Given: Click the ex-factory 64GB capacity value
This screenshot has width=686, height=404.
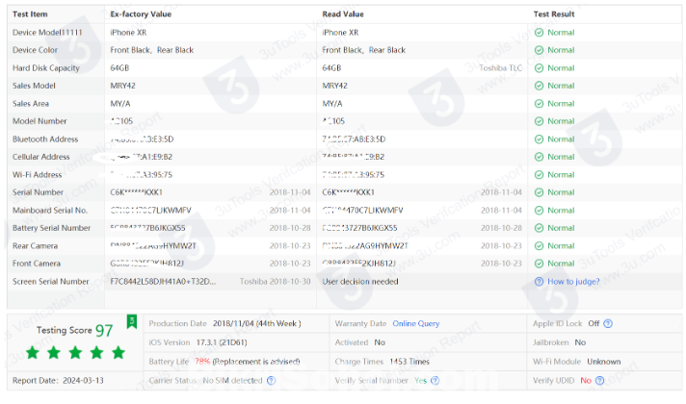Looking at the screenshot, I should point(119,68).
